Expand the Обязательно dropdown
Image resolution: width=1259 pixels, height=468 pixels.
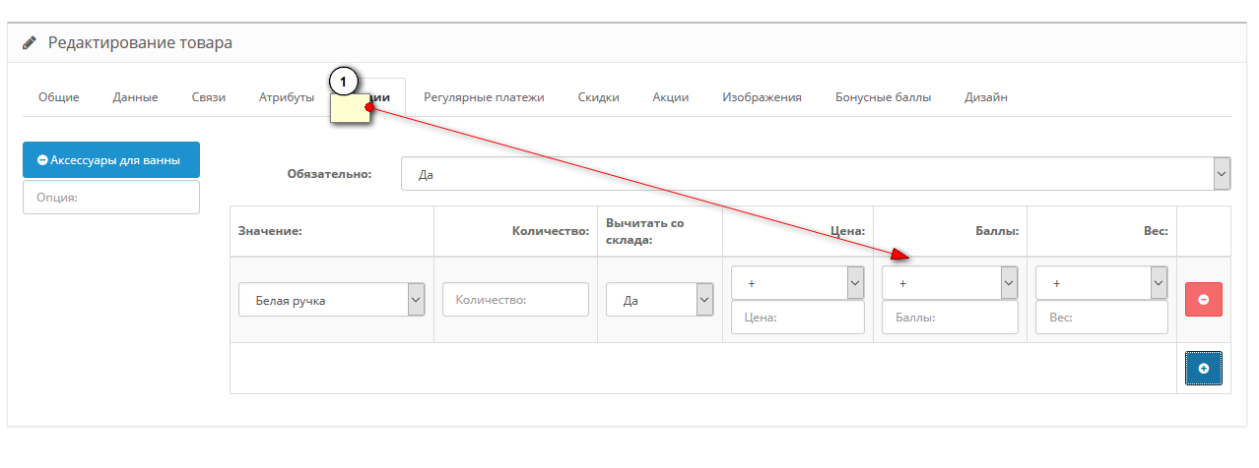click(x=816, y=174)
